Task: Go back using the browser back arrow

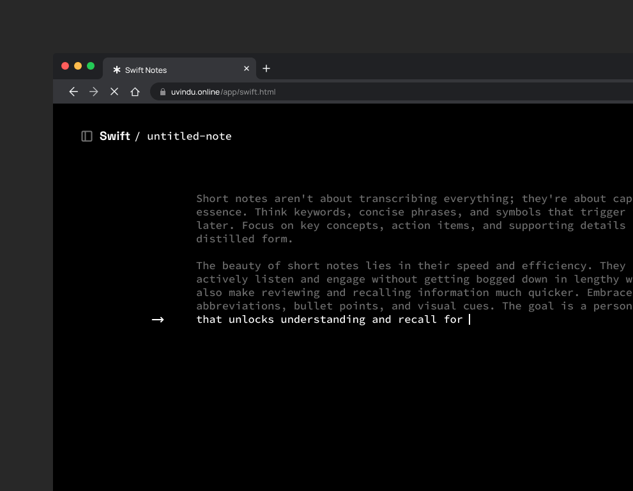Action: tap(73, 92)
